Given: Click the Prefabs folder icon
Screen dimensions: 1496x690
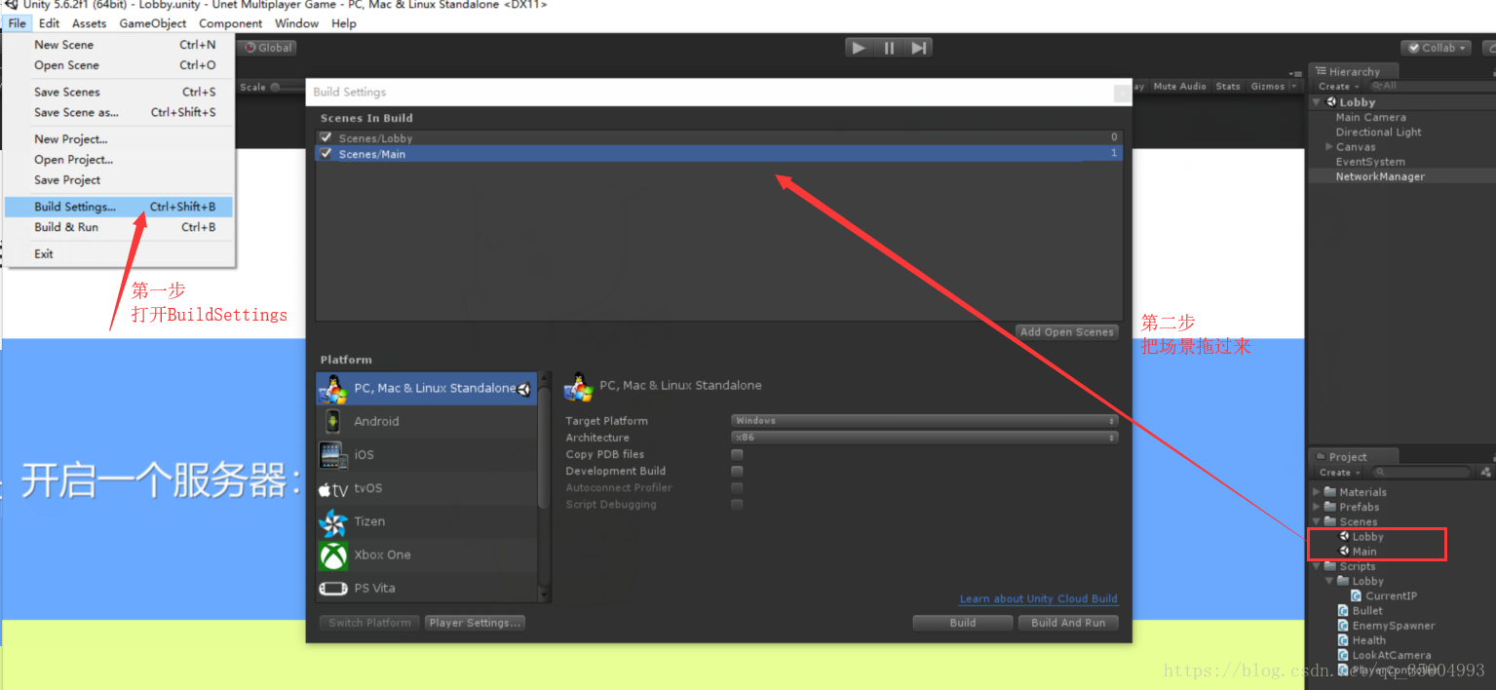Looking at the screenshot, I should click(x=1331, y=507).
